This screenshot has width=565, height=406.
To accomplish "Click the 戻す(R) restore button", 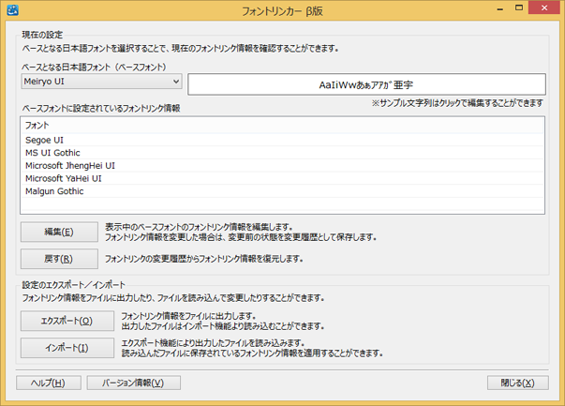I will click(x=58, y=258).
